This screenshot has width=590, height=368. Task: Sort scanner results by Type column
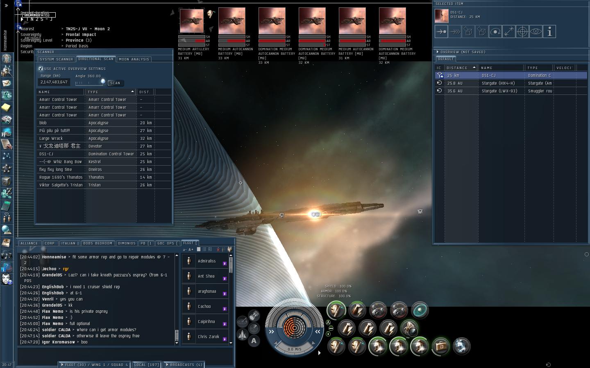[x=111, y=92]
